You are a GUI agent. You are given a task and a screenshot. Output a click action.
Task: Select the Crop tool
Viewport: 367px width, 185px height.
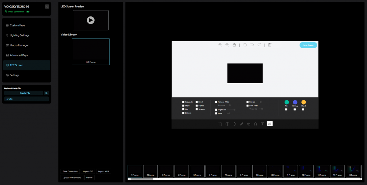(220, 124)
